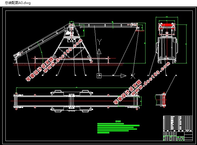The height and width of the screenshot is (145, 197).
Task: Click the 总装配图A0.dwg file title
Action: (18, 3)
